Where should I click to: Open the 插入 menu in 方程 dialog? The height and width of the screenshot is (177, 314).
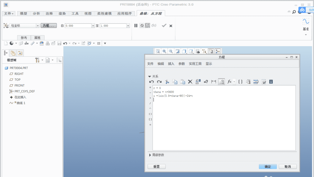pos(171,64)
